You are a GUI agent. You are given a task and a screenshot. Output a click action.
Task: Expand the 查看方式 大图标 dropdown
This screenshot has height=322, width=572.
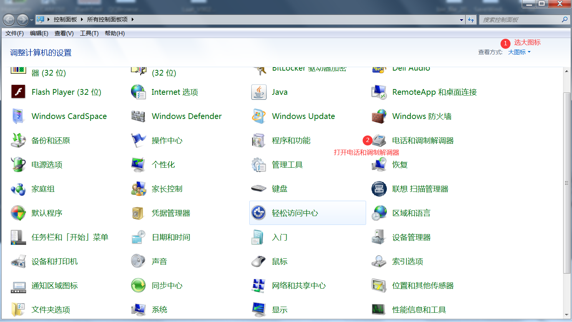519,52
